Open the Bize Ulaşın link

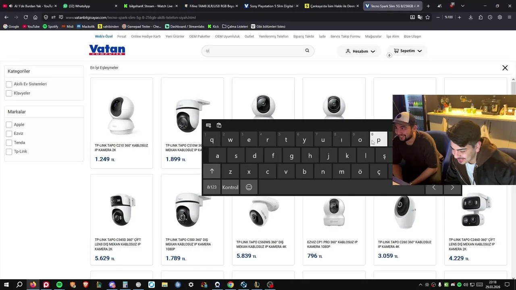point(412,36)
